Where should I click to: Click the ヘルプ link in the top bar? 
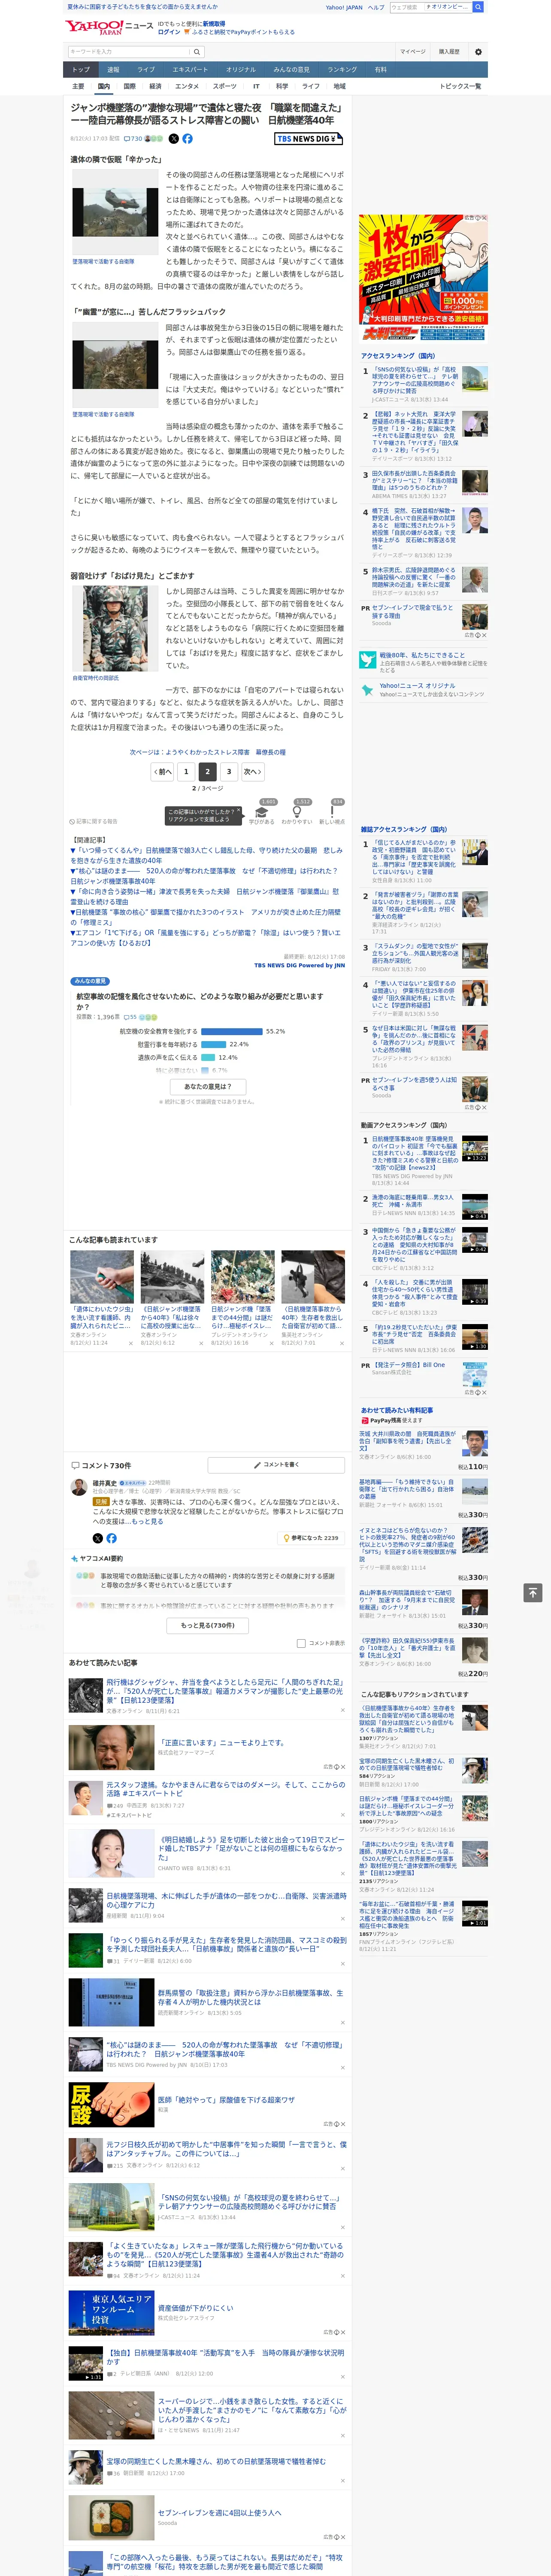(376, 7)
